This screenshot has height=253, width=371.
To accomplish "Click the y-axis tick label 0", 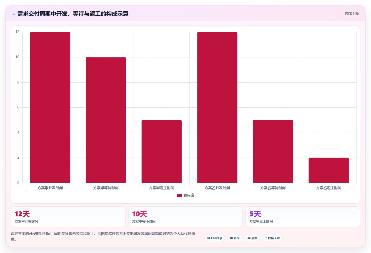I will pos(18,183).
